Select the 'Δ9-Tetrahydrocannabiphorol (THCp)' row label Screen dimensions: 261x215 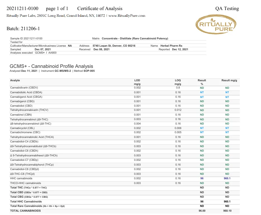click(32, 165)
